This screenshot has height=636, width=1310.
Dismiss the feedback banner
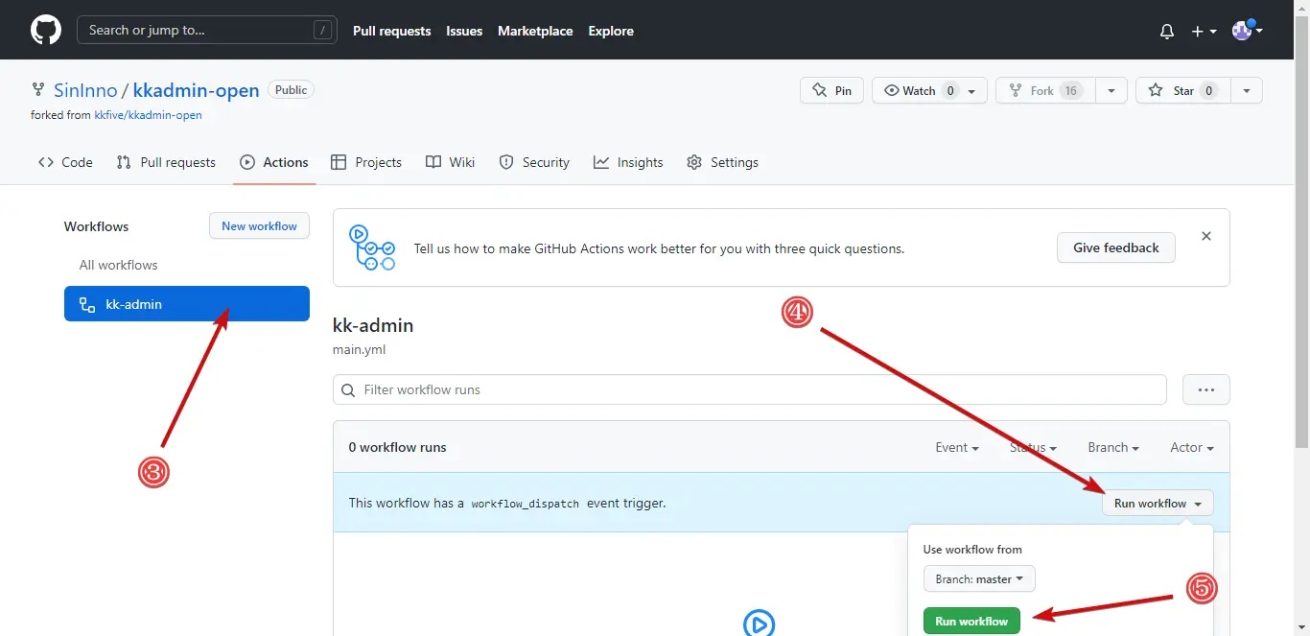[x=1206, y=236]
